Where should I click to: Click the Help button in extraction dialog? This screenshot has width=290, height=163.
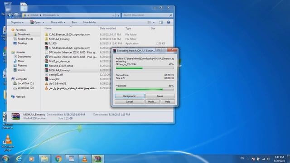[168, 101]
